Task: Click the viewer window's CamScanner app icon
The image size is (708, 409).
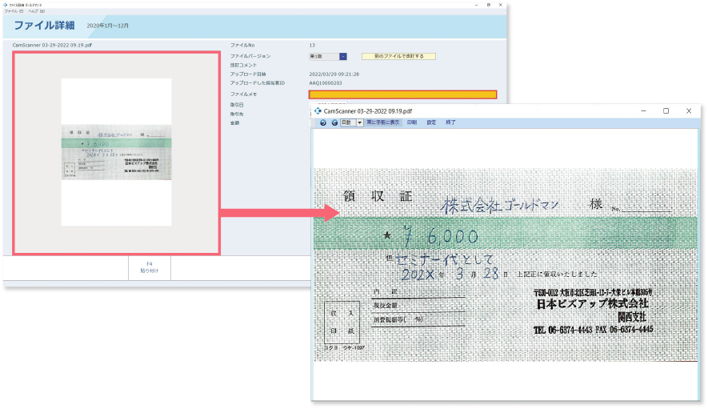Action: coord(318,110)
